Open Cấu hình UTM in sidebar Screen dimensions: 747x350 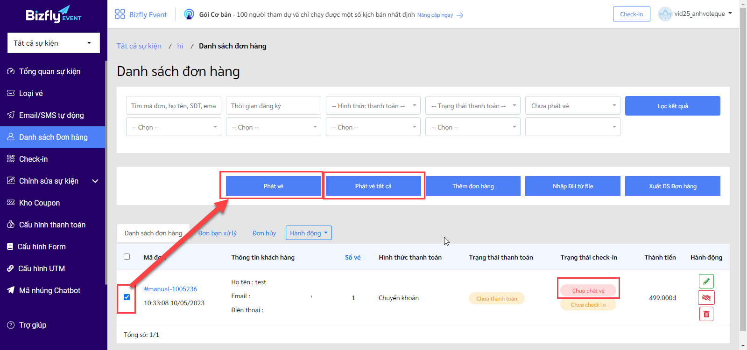click(x=52, y=268)
